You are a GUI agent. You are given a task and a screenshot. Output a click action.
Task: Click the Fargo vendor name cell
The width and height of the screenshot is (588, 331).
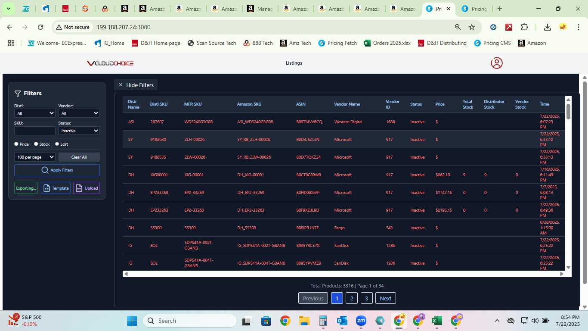[x=339, y=228]
